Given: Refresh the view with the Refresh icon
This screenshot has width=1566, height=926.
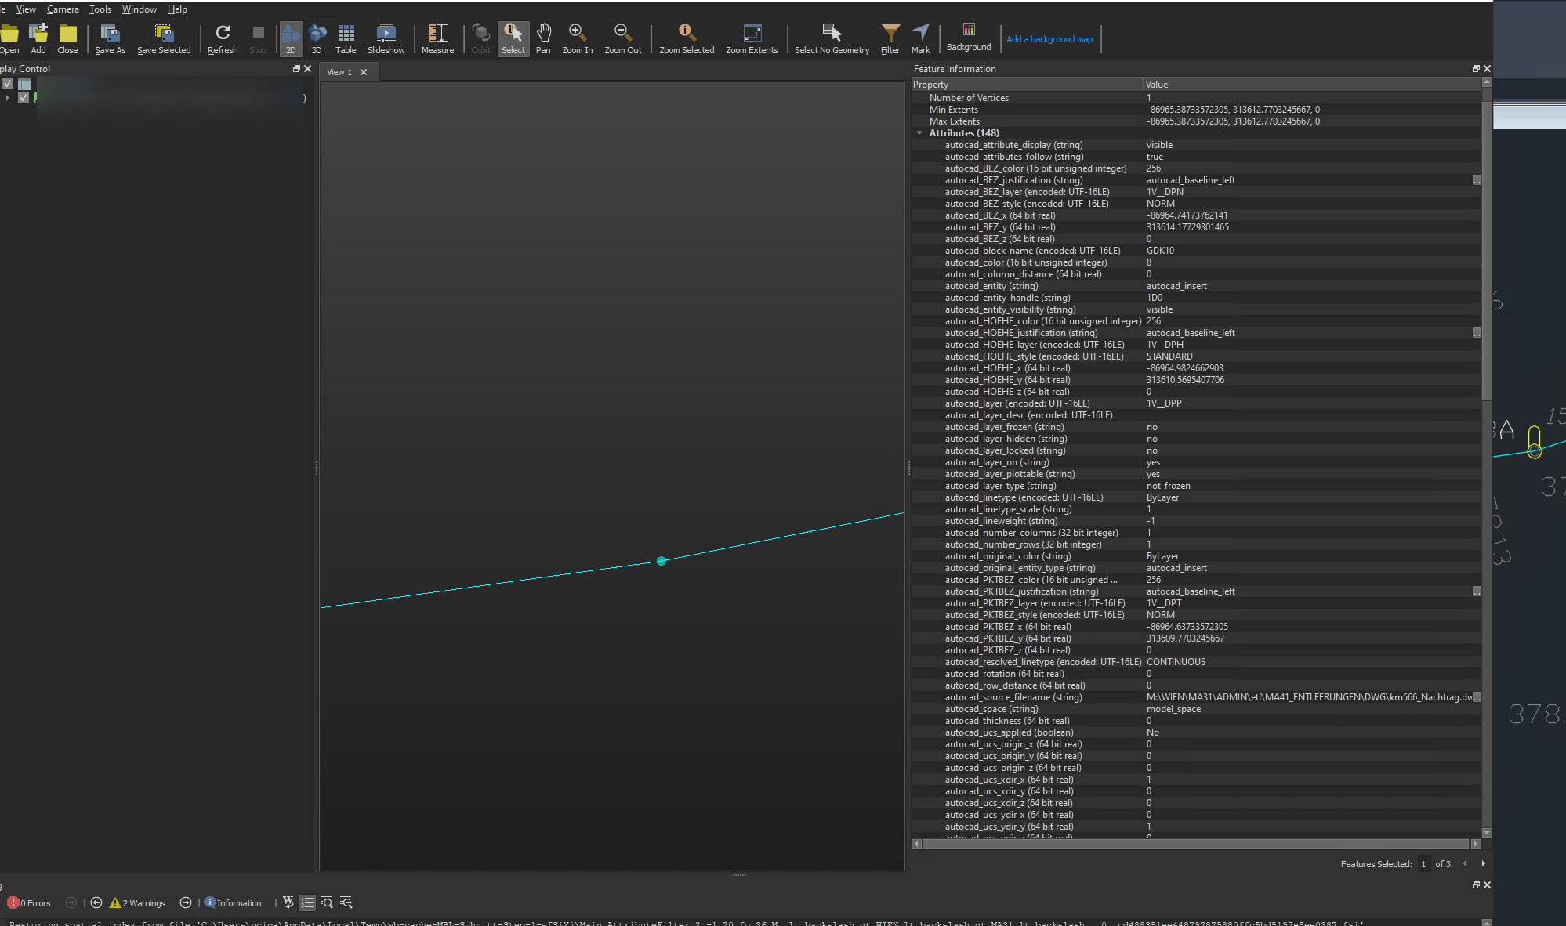Looking at the screenshot, I should pyautogui.click(x=223, y=39).
